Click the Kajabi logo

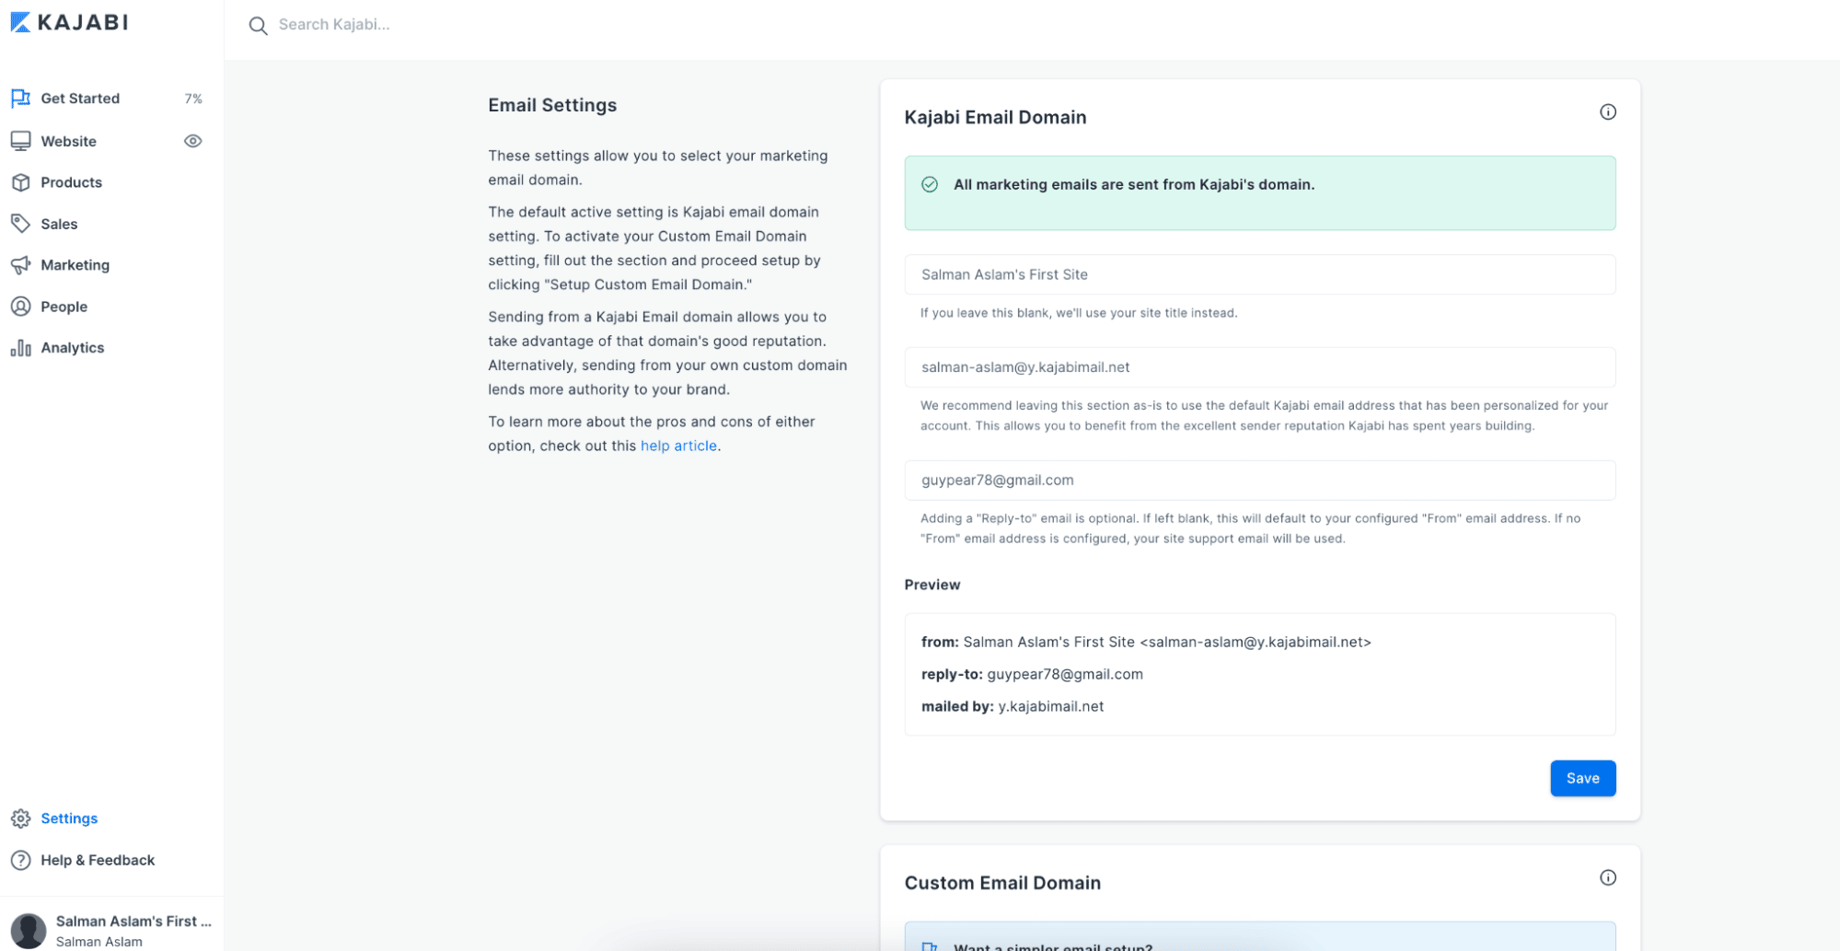[69, 22]
